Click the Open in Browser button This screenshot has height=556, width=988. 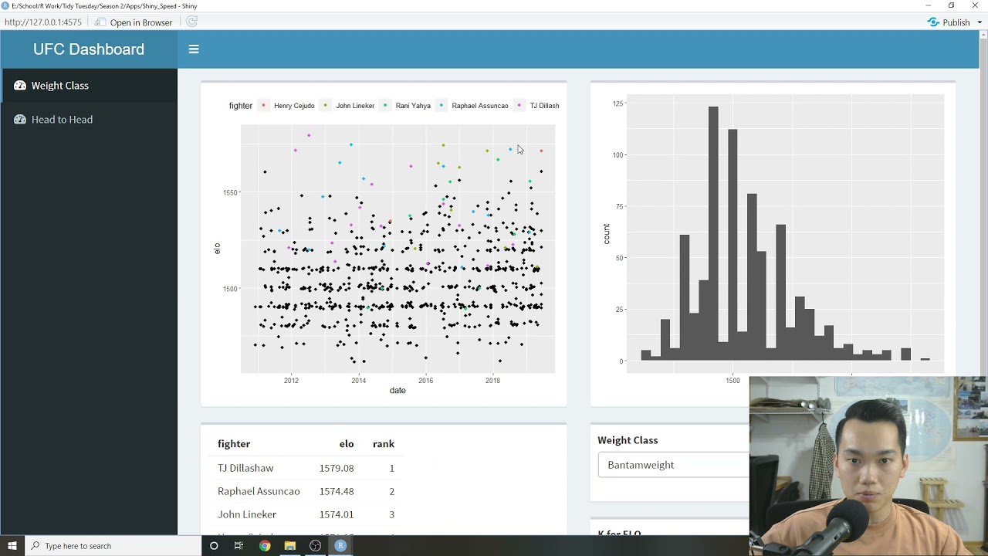point(134,22)
